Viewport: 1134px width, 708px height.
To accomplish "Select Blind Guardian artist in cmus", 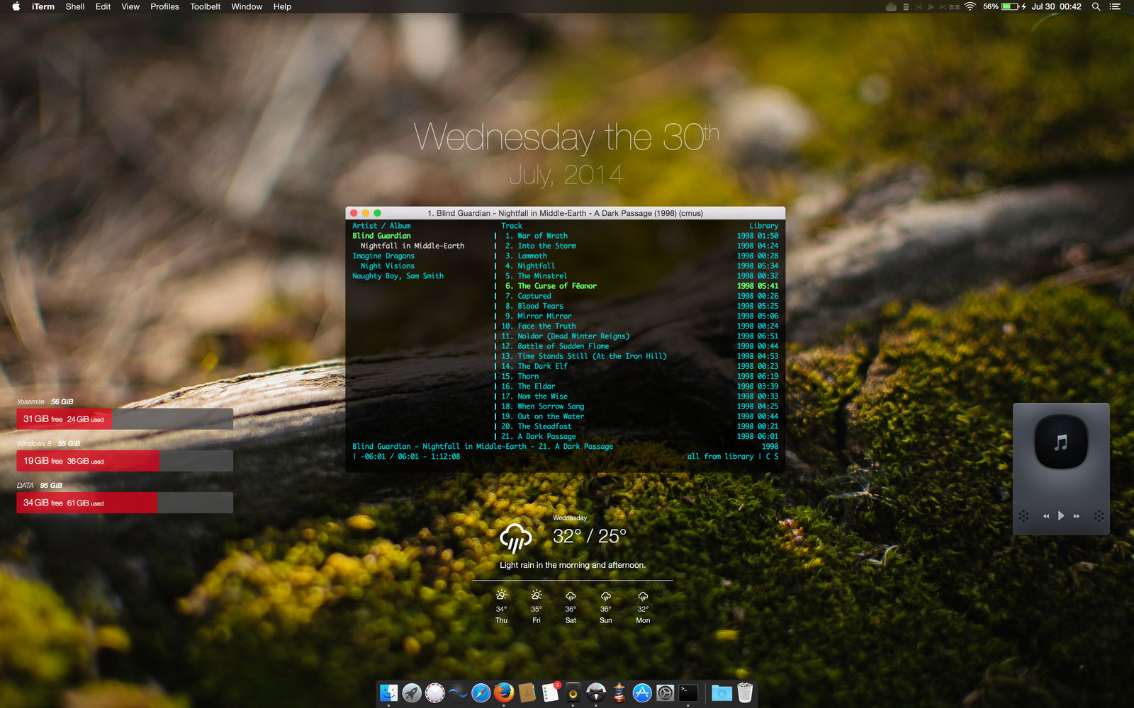I will pos(381,236).
